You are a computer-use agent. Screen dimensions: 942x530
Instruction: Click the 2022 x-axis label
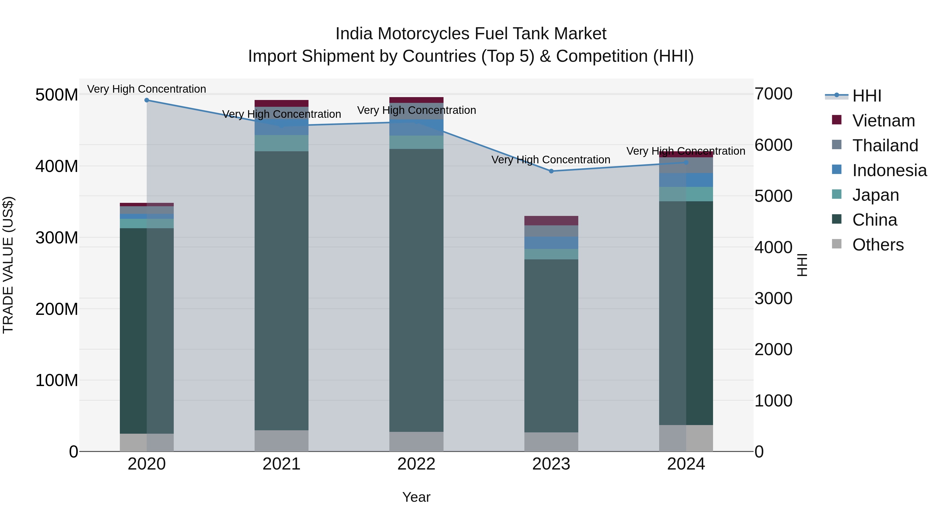click(417, 464)
